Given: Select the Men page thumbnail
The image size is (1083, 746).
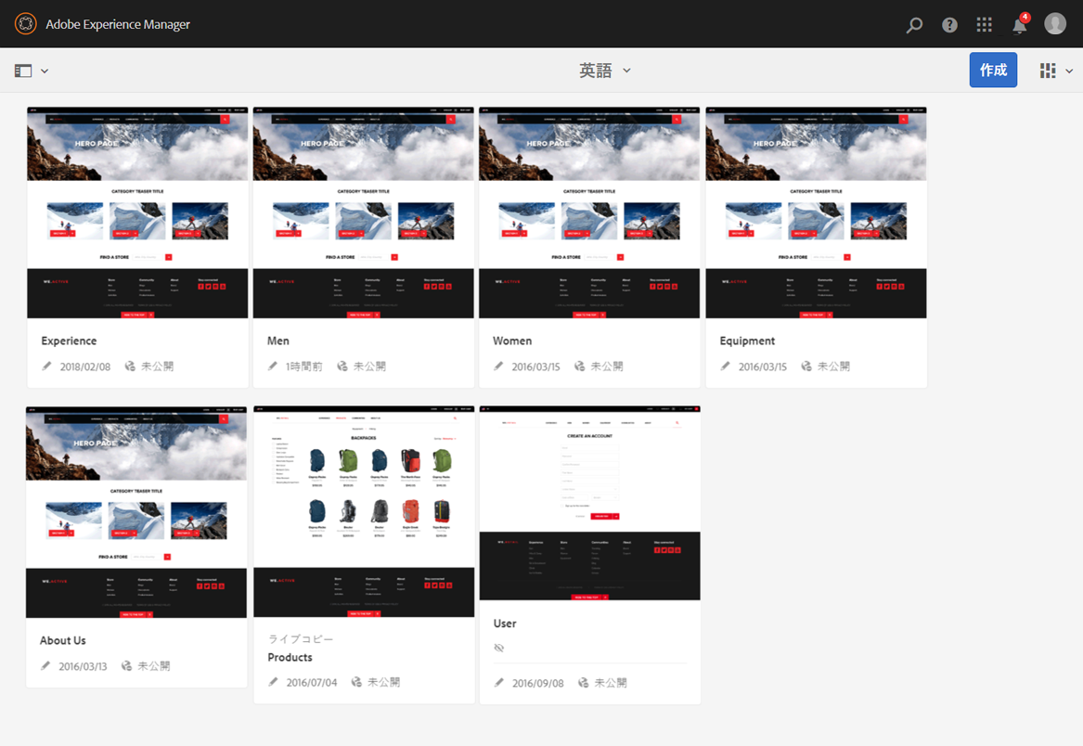Looking at the screenshot, I should pos(363,212).
